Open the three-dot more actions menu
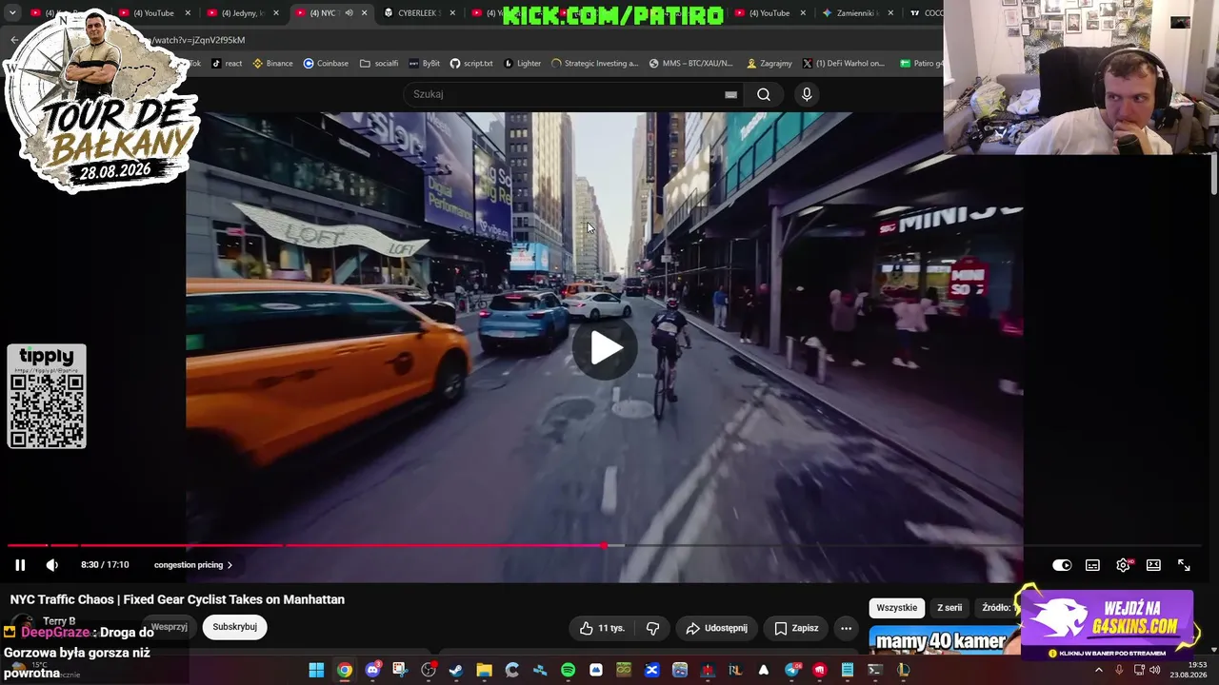Screen dimensions: 1219x685 [846, 628]
